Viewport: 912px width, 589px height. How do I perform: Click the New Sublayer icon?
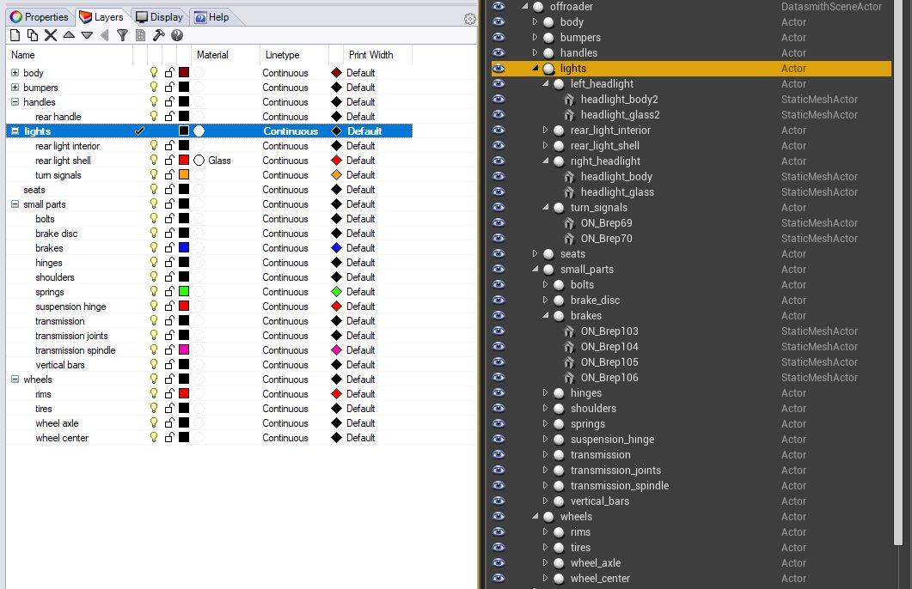pos(32,35)
